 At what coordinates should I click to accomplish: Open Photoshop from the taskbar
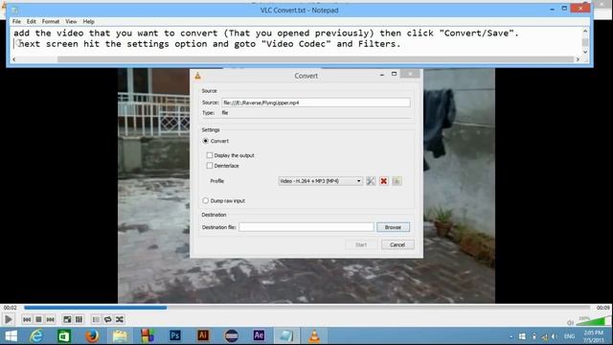coord(175,335)
